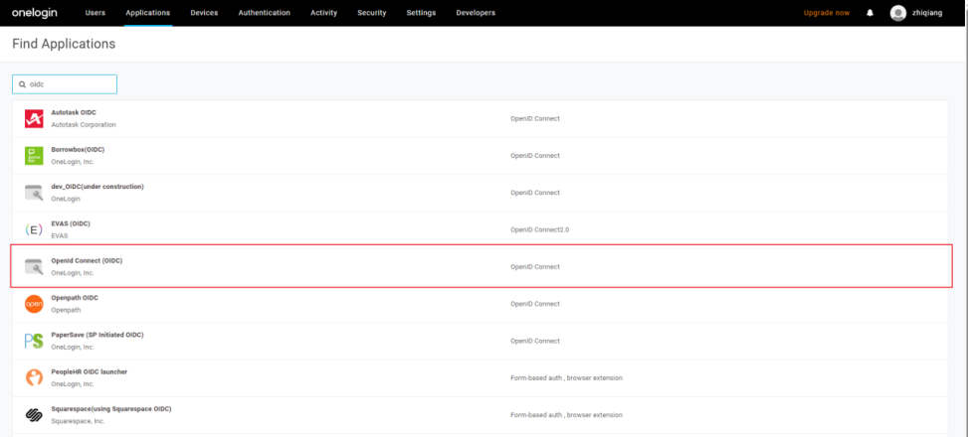Expand the Security menu

coord(372,13)
